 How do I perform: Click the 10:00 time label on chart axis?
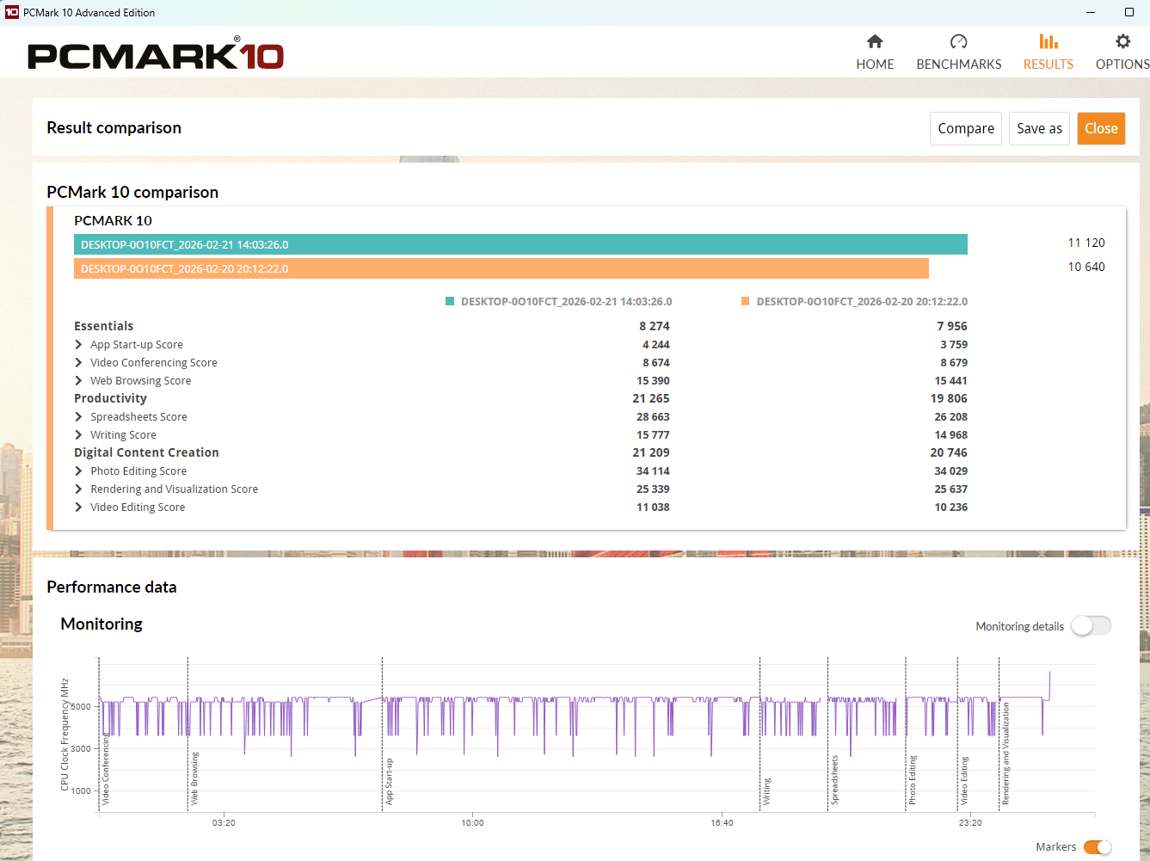(472, 823)
